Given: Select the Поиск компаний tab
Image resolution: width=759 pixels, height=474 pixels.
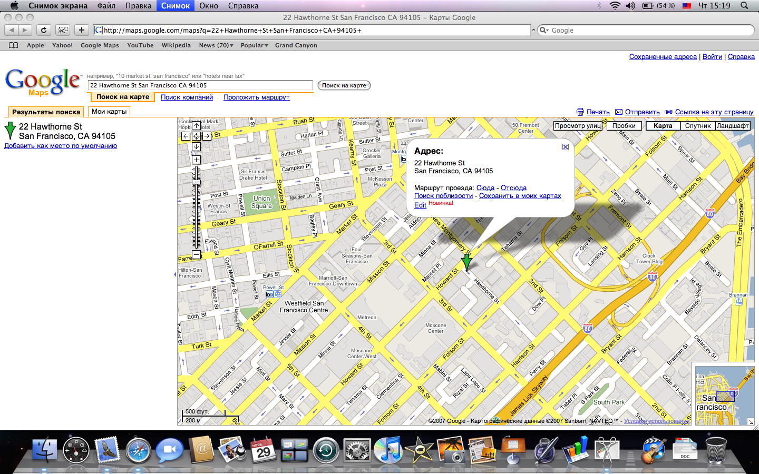Looking at the screenshot, I should pos(187,97).
